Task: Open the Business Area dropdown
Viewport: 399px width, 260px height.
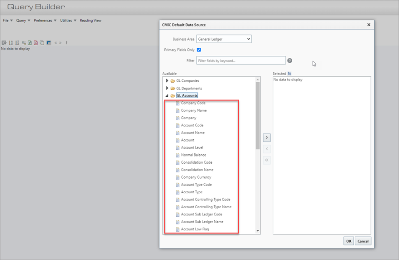Action: point(224,39)
